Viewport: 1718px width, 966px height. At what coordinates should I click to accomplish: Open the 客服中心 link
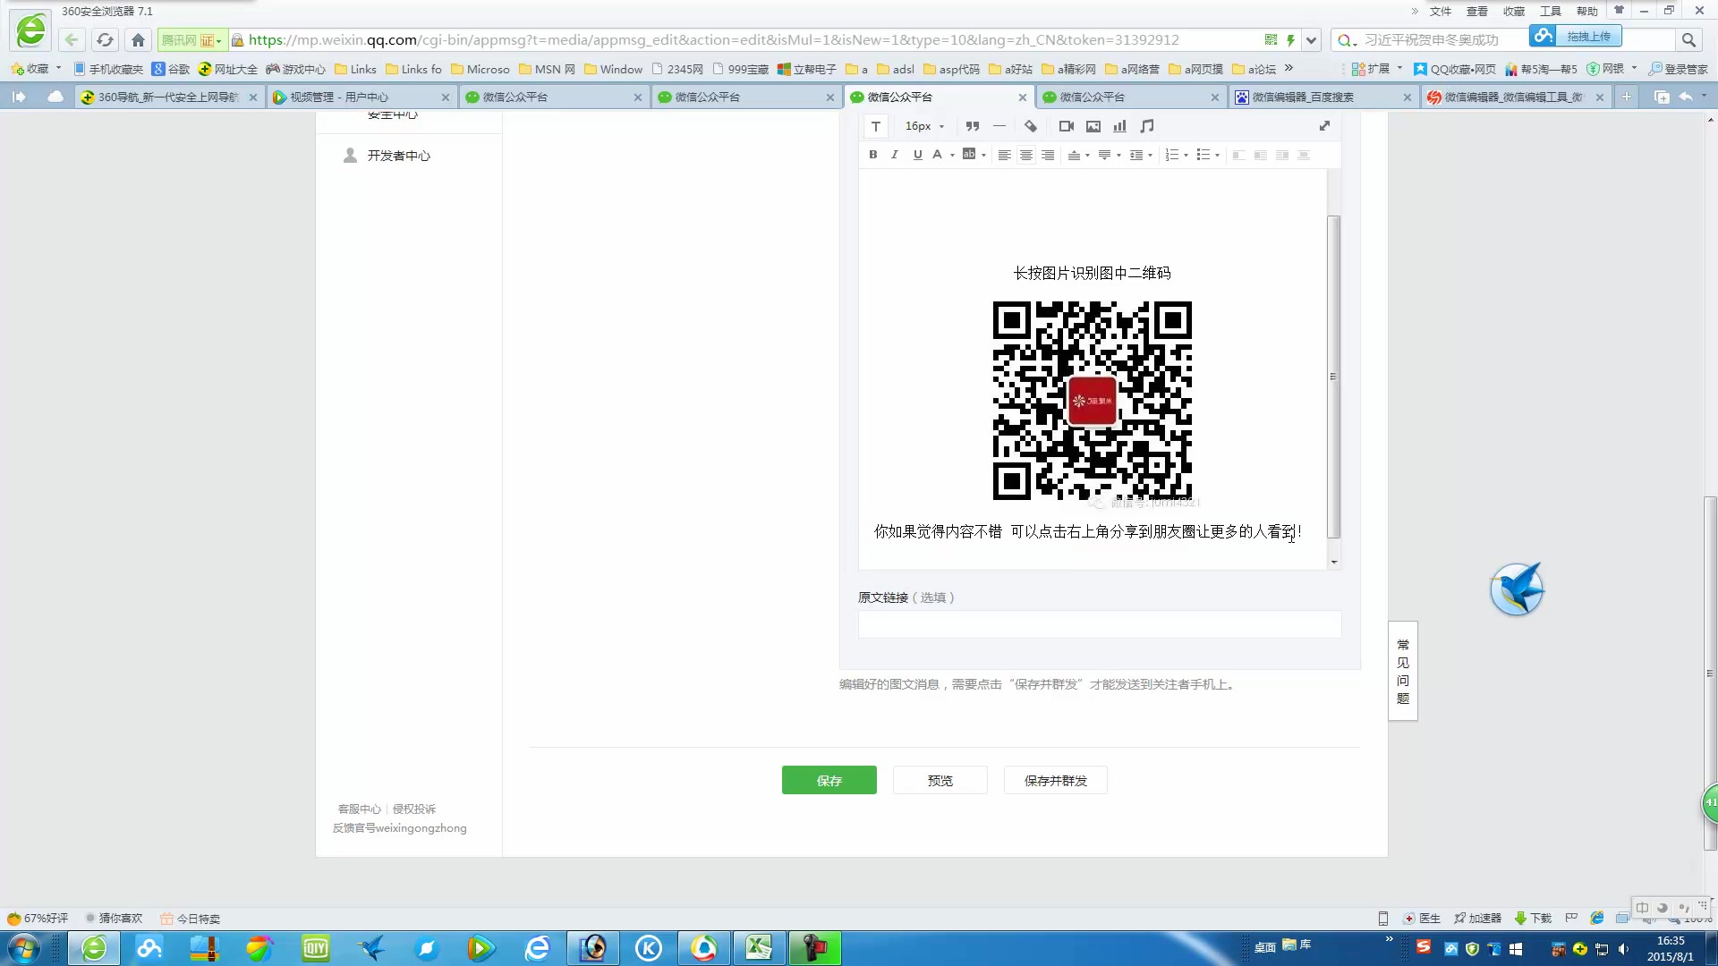[x=360, y=809]
